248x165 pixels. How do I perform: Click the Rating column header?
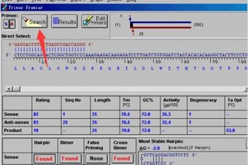point(43,100)
